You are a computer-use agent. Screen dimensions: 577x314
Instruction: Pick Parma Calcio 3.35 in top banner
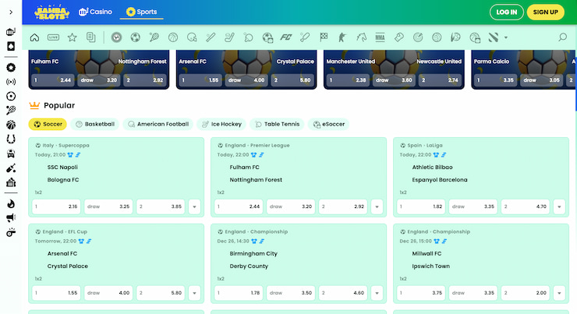(x=495, y=80)
